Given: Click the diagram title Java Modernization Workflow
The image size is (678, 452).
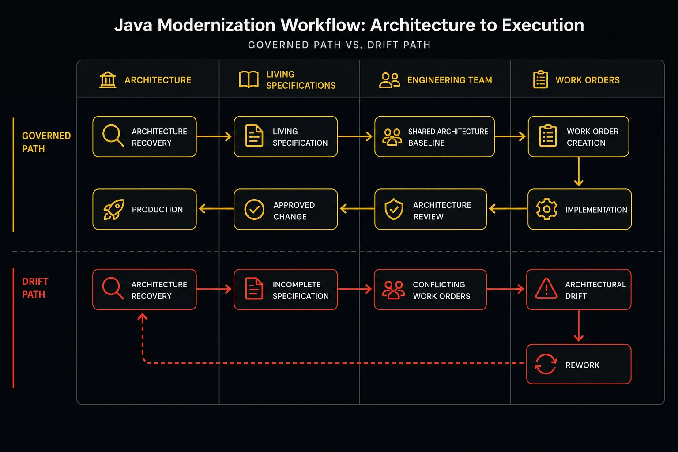Looking at the screenshot, I should (x=349, y=25).
